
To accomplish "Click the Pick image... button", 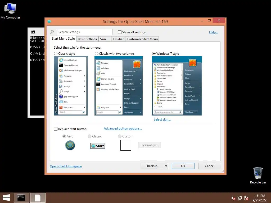I will coord(150,145).
